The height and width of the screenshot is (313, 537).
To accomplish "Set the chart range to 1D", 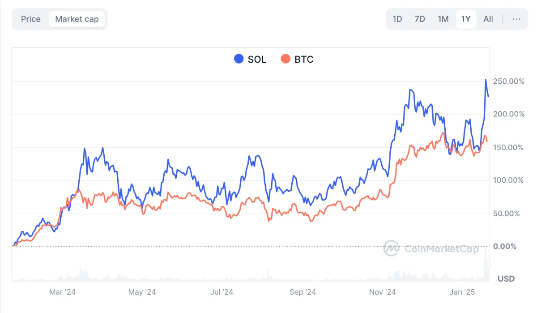I will [x=397, y=19].
